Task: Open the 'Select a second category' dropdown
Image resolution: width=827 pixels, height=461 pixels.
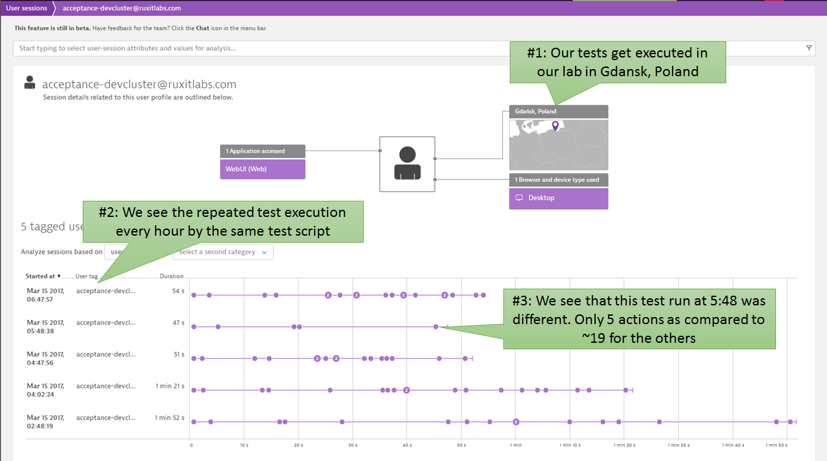Action: pyautogui.click(x=223, y=252)
